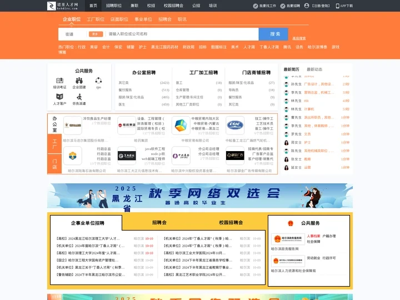Click the avatar of 延女士 in the resume list

click(286, 168)
